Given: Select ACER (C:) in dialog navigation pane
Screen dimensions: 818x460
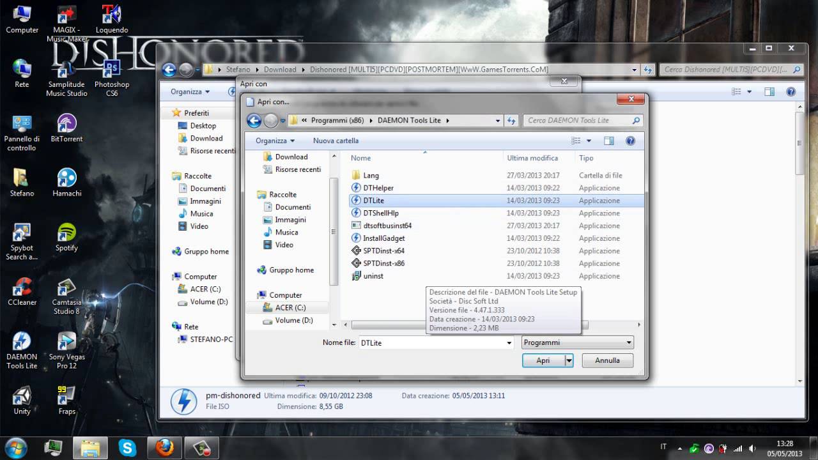Looking at the screenshot, I should point(290,308).
